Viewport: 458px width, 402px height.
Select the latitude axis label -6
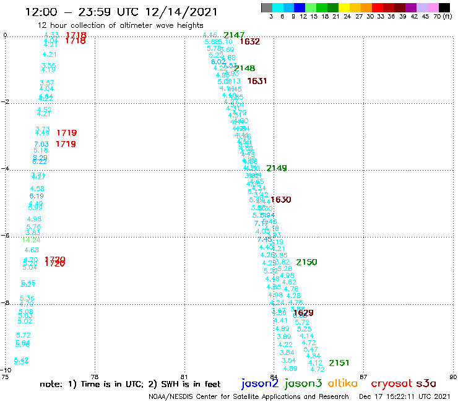tap(5, 235)
